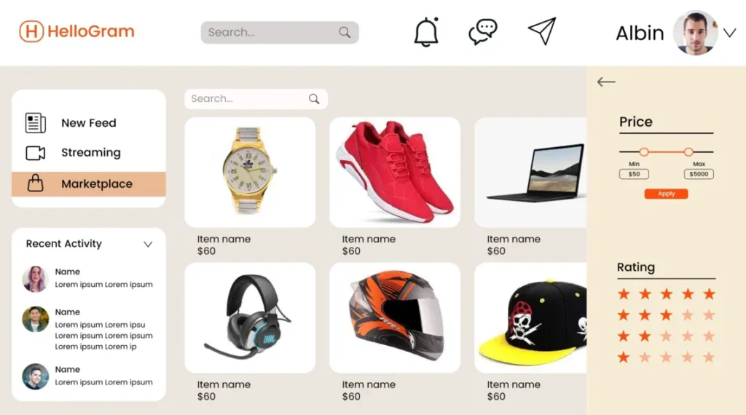Click the Max price slider handle
The height and width of the screenshot is (415, 746).
tap(688, 152)
